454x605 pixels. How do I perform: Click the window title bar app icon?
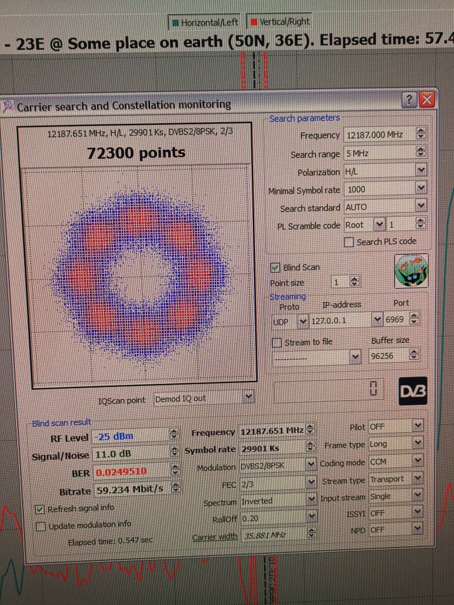(9, 105)
